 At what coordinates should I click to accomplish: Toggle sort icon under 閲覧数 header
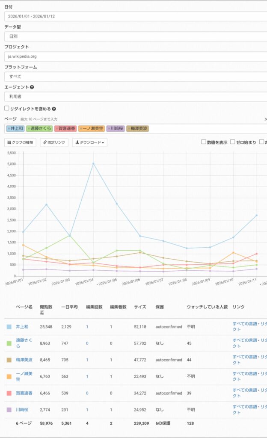pyautogui.click(x=42, y=312)
